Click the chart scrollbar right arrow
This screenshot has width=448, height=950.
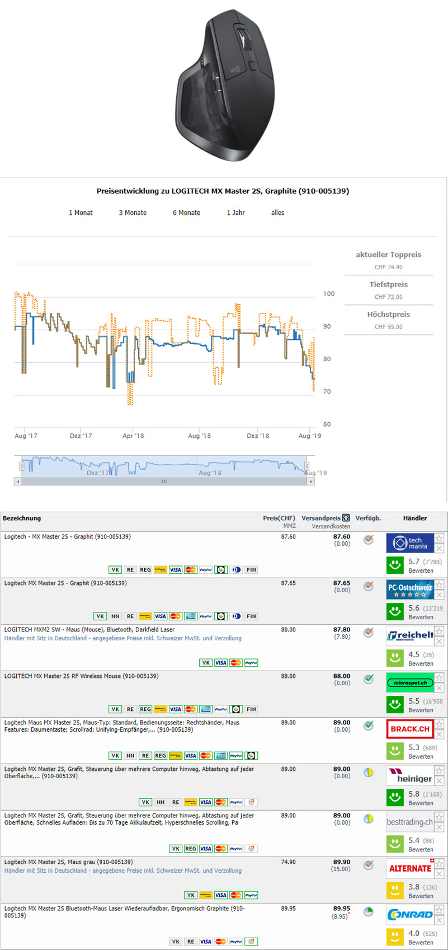pyautogui.click(x=311, y=481)
